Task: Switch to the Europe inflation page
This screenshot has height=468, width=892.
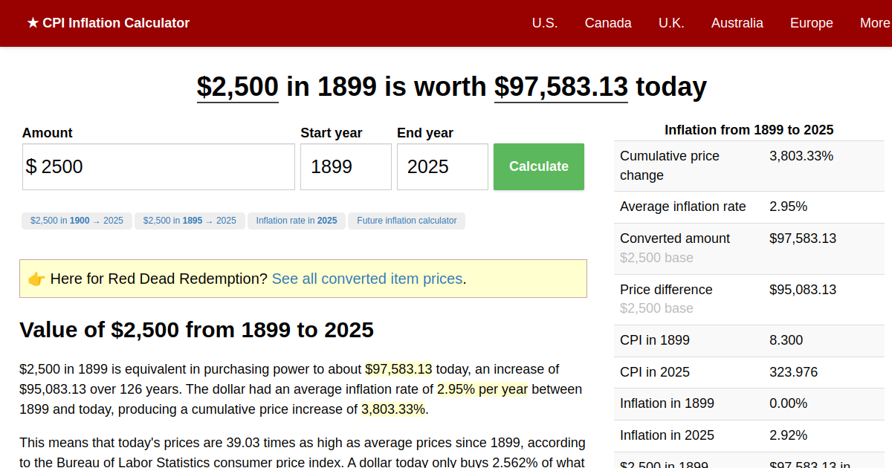Action: click(811, 23)
